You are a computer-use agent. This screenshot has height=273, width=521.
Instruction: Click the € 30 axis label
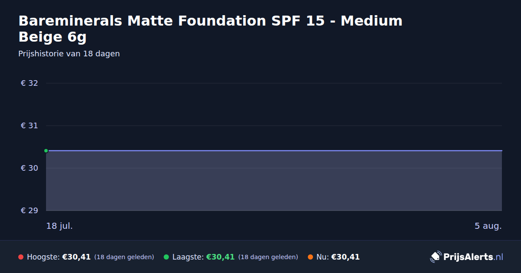tap(29, 168)
